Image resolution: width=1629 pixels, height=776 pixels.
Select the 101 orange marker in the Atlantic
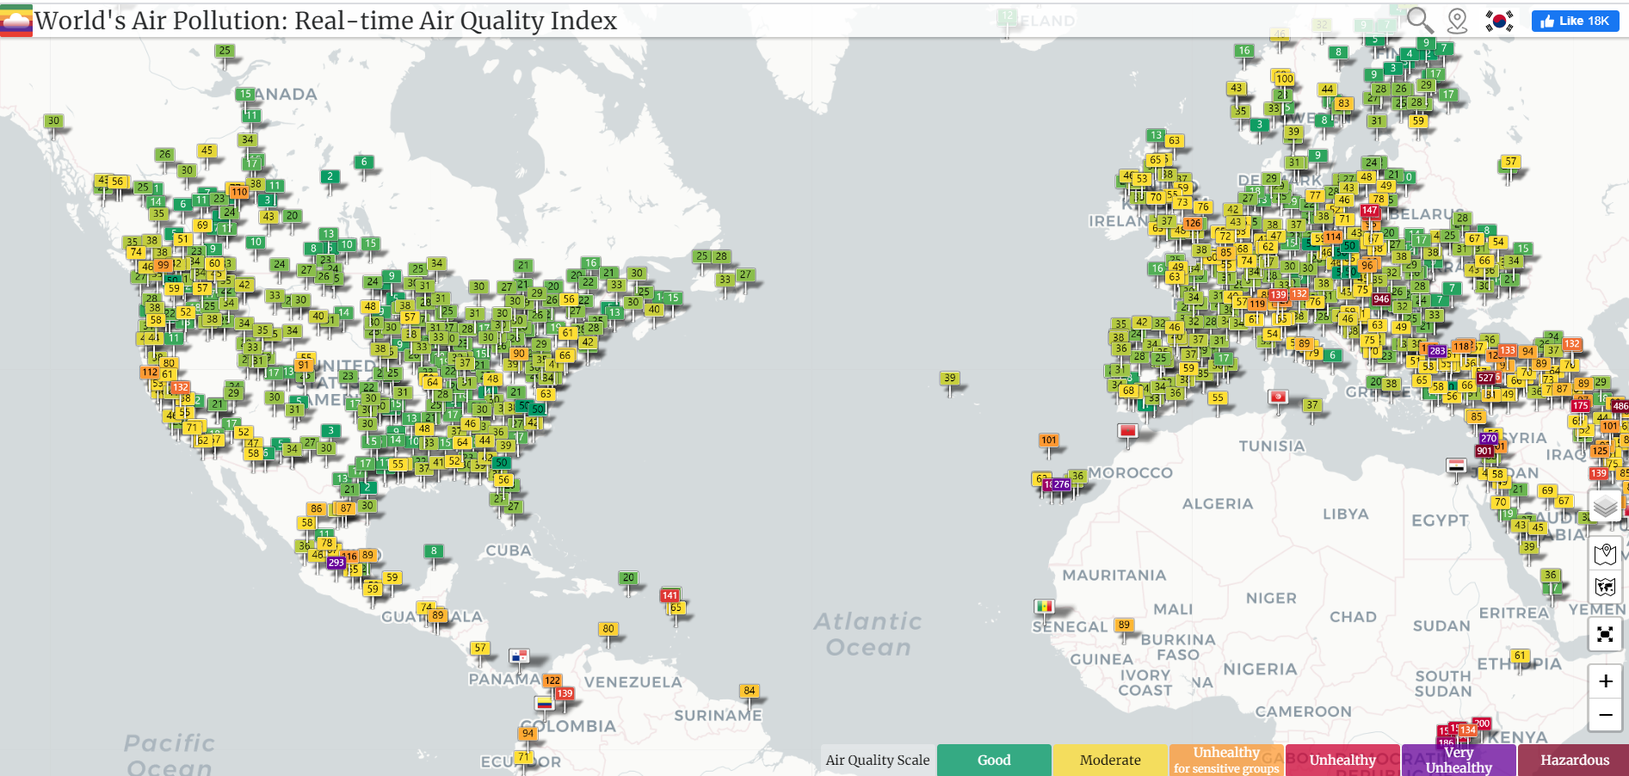pyautogui.click(x=1048, y=440)
